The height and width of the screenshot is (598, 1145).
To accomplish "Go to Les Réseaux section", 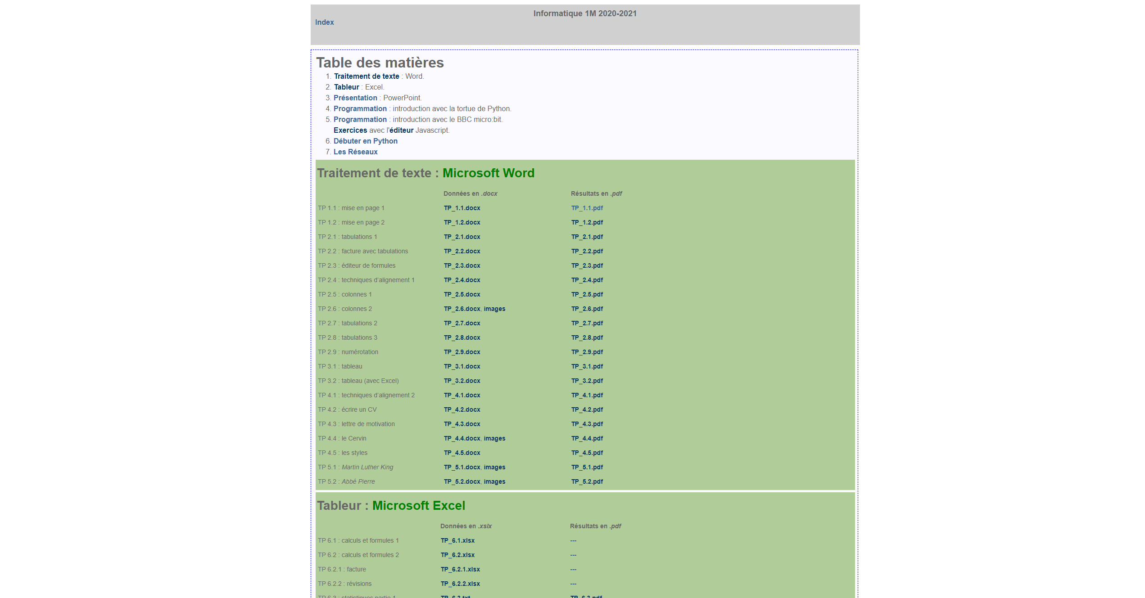I will (355, 152).
